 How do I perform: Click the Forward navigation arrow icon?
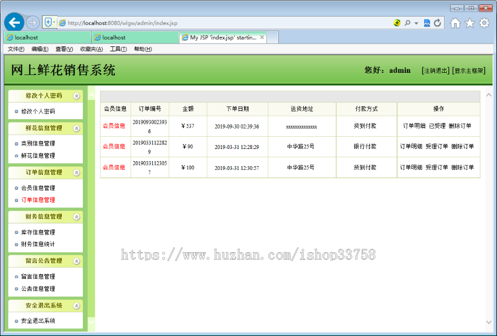[x=32, y=22]
